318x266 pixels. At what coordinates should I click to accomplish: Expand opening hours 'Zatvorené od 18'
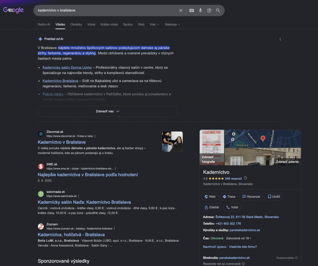239,238
